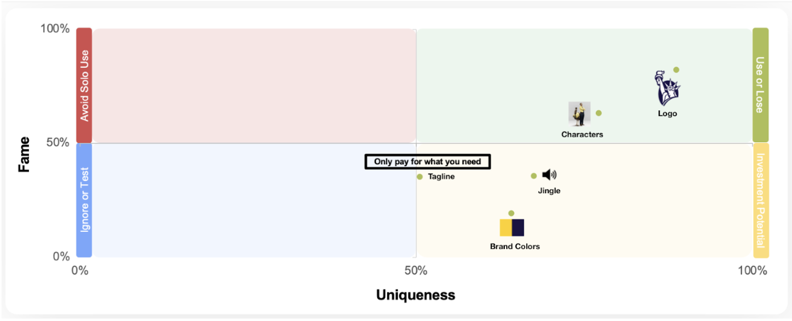Image resolution: width=792 pixels, height=321 pixels.
Task: Click the 'Only pay for what you need' box
Action: coord(427,162)
